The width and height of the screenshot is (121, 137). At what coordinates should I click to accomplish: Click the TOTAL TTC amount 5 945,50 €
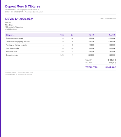tap(110, 67)
